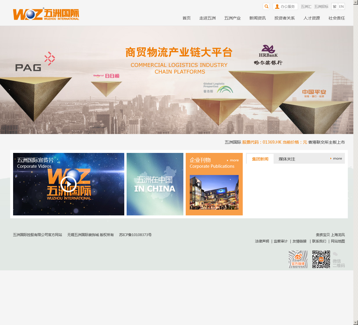Image resolution: width=358 pixels, height=325 pixels.
Task: Play the corporate video
Action: pyautogui.click(x=69, y=184)
